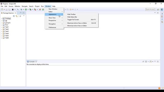
Task: Open the Debug button dropdown arrow
Action: tap(23, 9)
